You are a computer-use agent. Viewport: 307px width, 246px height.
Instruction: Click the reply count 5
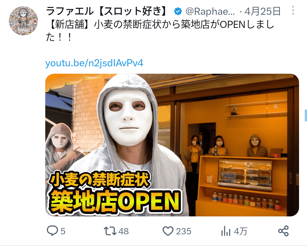[x=63, y=231]
